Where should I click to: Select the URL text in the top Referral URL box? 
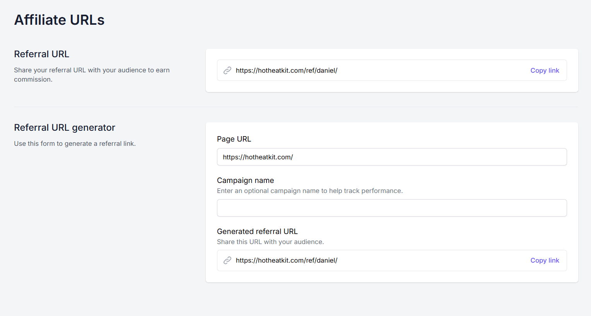tap(286, 70)
